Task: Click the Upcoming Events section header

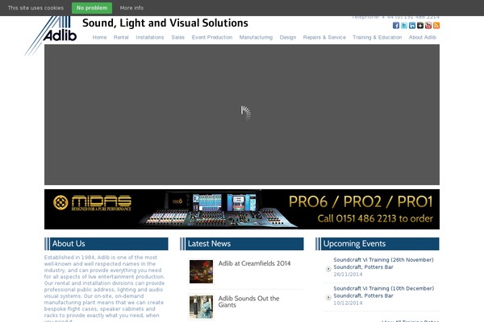Action: (378, 244)
